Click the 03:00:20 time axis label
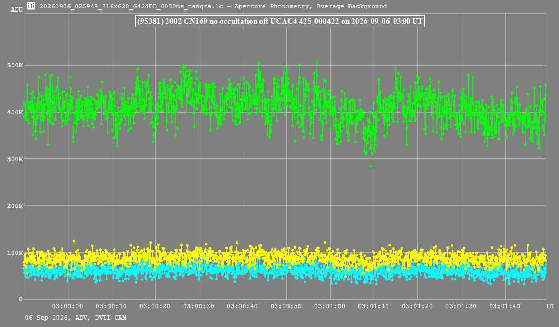The width and height of the screenshot is (559, 327). click(x=155, y=306)
